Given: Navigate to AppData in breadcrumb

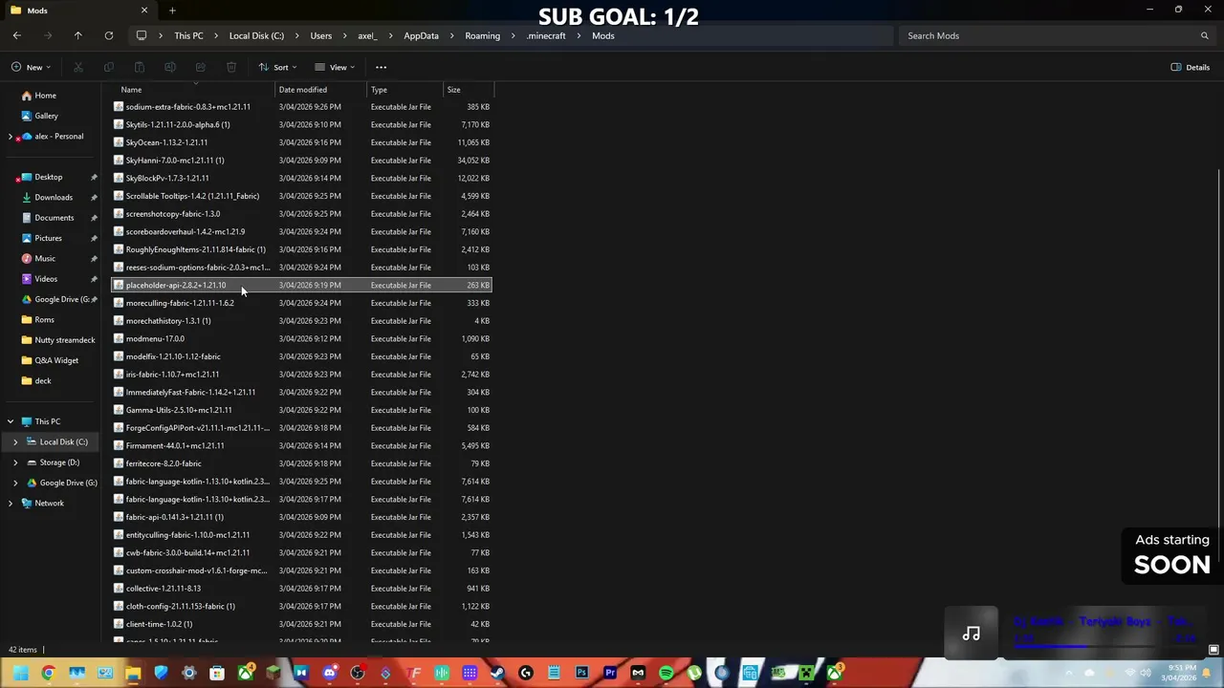Looking at the screenshot, I should click(x=421, y=35).
